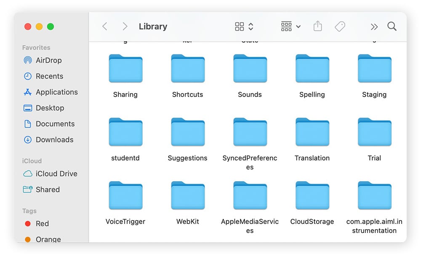Switch to icon grid view
This screenshot has width=421, height=257.
(239, 27)
